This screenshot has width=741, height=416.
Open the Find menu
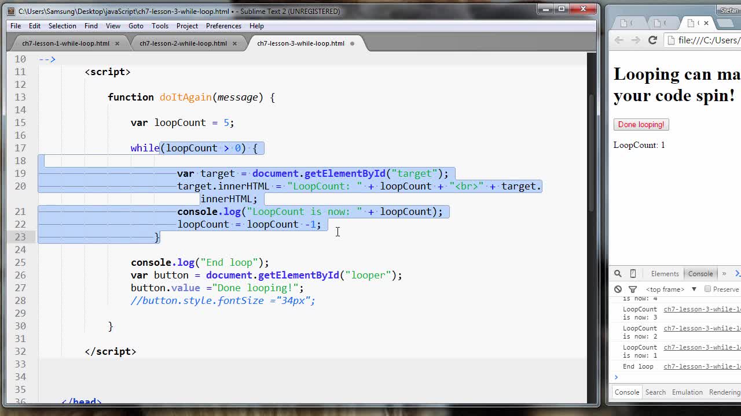tap(91, 26)
